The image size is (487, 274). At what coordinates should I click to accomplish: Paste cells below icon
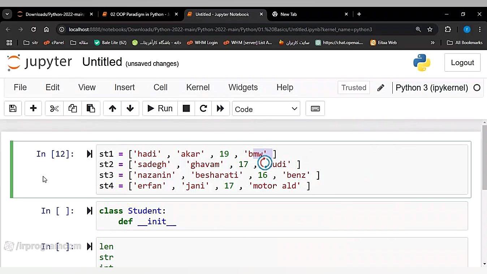pyautogui.click(x=91, y=108)
